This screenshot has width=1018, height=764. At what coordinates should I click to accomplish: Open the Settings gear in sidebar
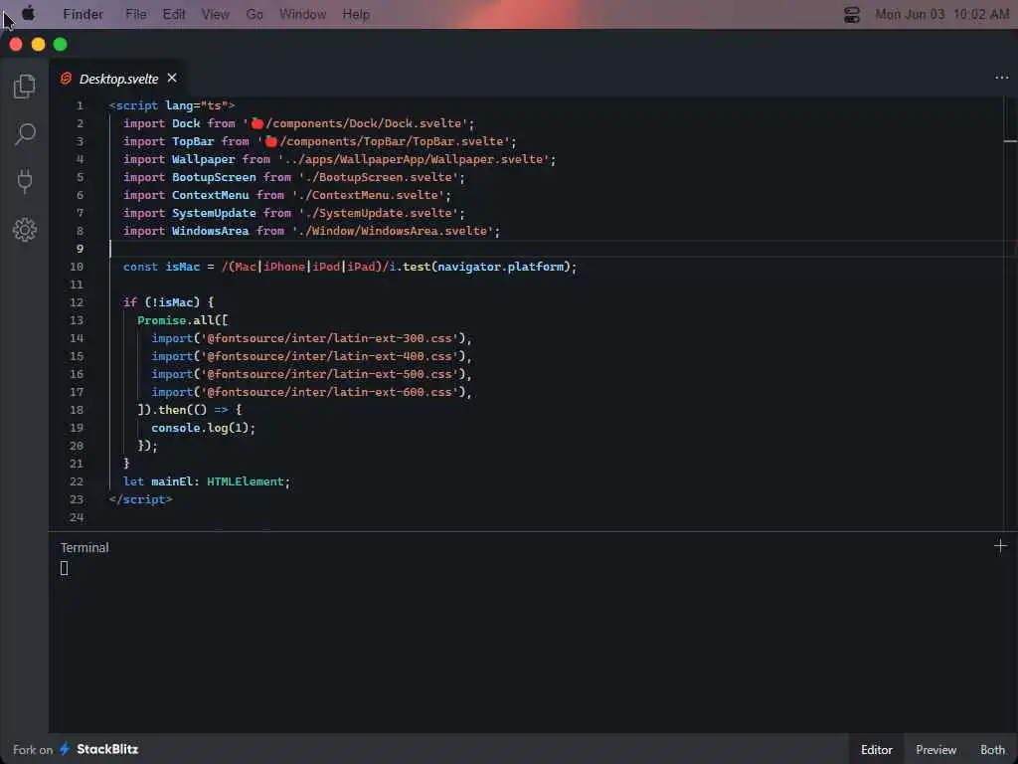coord(25,230)
